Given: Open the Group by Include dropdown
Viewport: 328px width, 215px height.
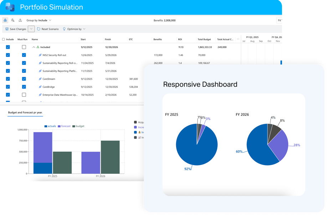Looking at the screenshot, I should click(39, 20).
